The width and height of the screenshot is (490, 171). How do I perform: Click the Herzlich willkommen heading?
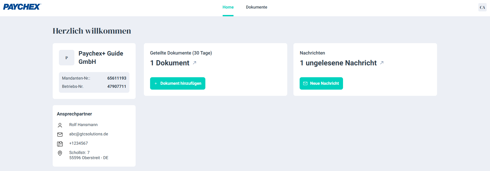92,31
